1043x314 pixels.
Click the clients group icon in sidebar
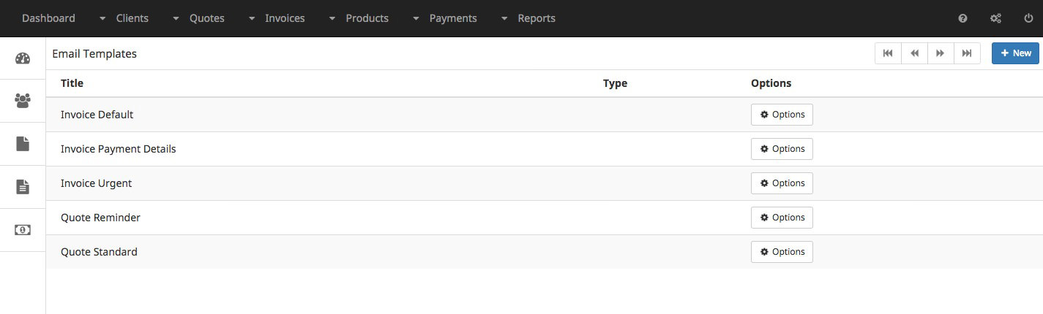23,101
